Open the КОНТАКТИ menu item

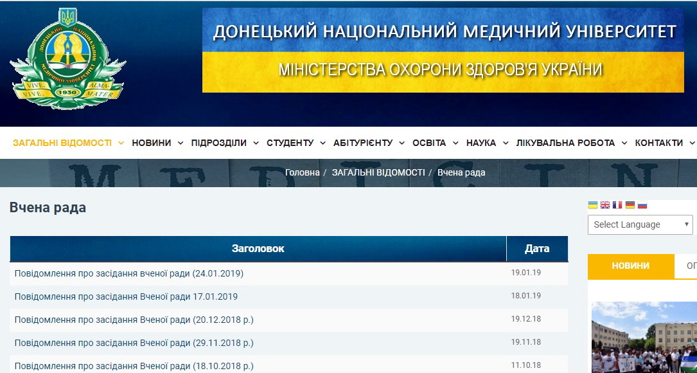tap(658, 143)
